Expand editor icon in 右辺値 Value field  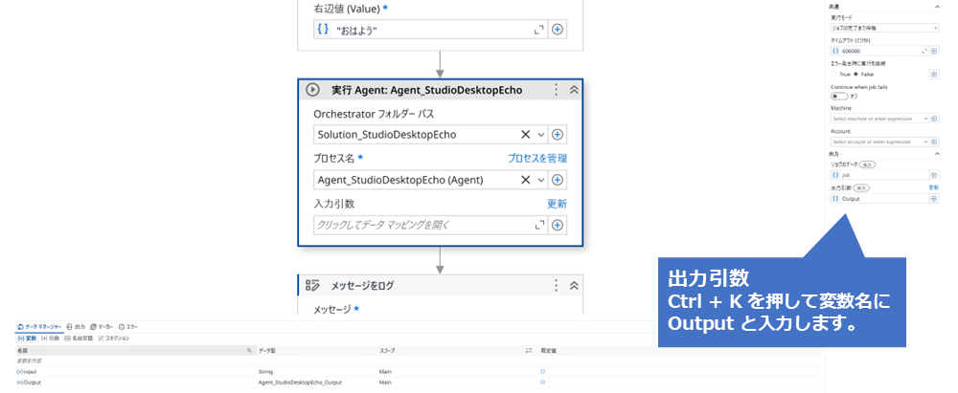click(x=538, y=30)
